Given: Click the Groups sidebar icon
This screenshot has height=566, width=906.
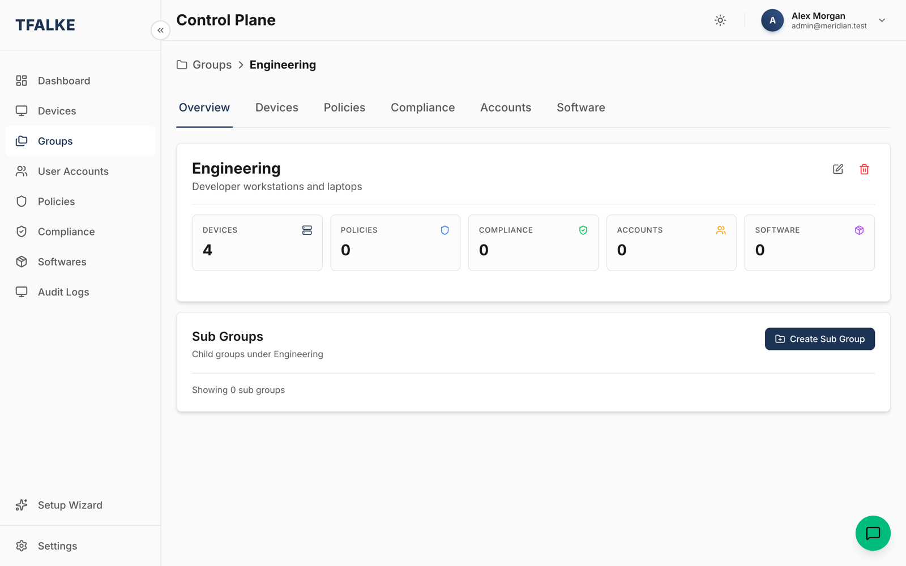Looking at the screenshot, I should pos(22,141).
